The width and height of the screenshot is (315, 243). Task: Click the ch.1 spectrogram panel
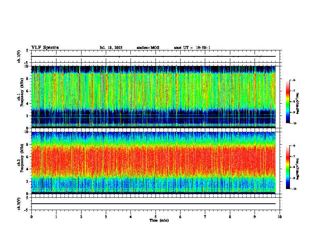pyautogui.click(x=154, y=97)
